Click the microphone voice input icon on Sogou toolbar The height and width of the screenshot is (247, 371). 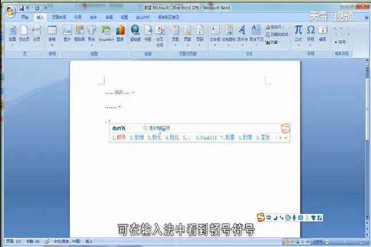[294, 218]
